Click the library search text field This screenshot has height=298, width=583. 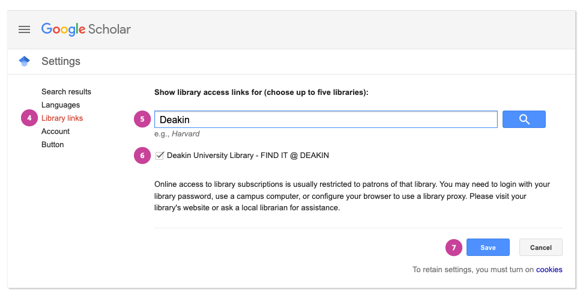point(325,120)
